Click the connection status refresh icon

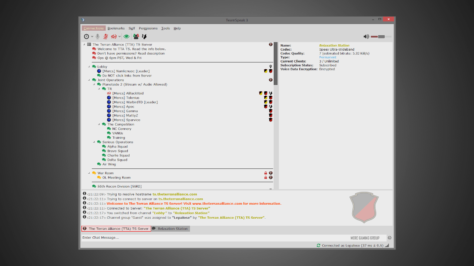(x=318, y=245)
